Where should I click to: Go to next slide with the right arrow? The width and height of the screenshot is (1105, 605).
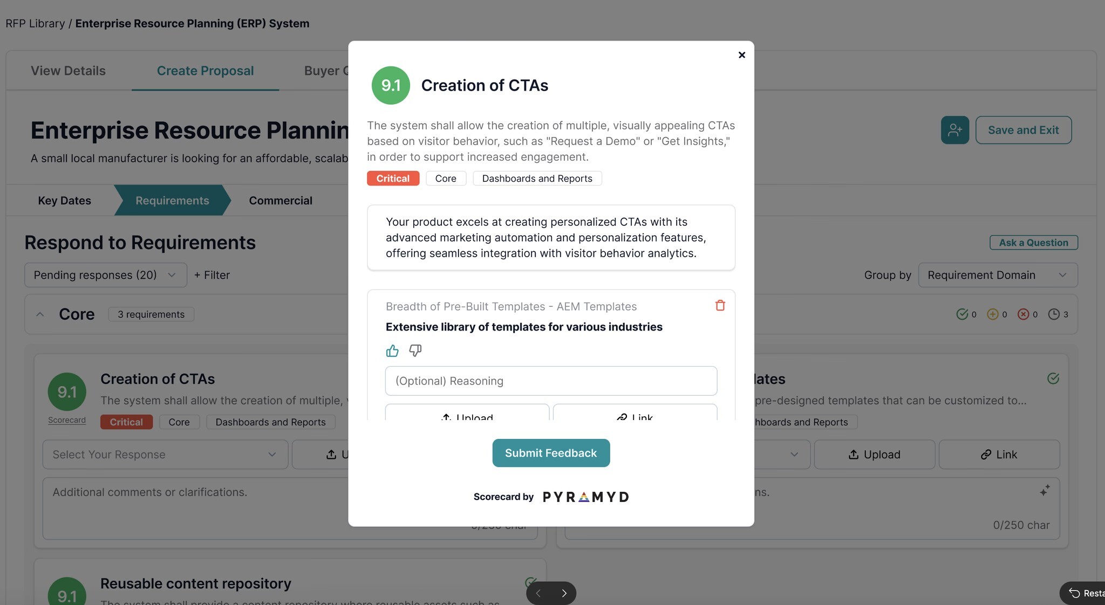point(564,593)
